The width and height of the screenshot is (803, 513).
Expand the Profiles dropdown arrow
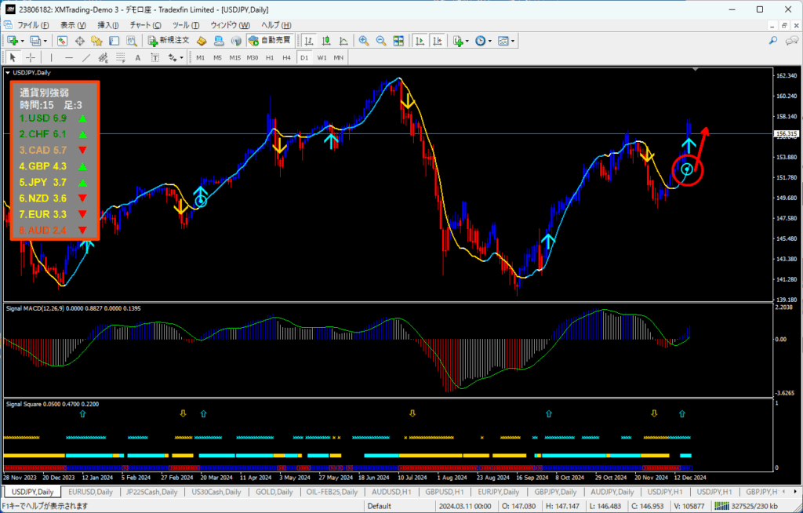tap(45, 41)
